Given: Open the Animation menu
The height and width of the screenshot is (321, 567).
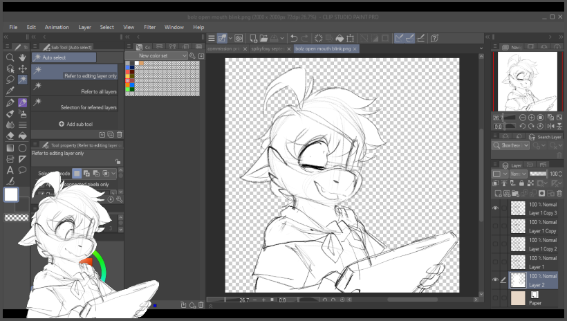Looking at the screenshot, I should tap(57, 27).
